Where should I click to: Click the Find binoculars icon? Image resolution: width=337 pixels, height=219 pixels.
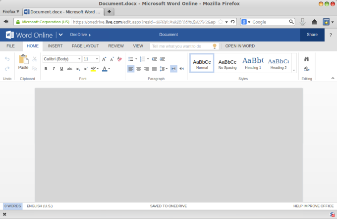click(x=307, y=59)
